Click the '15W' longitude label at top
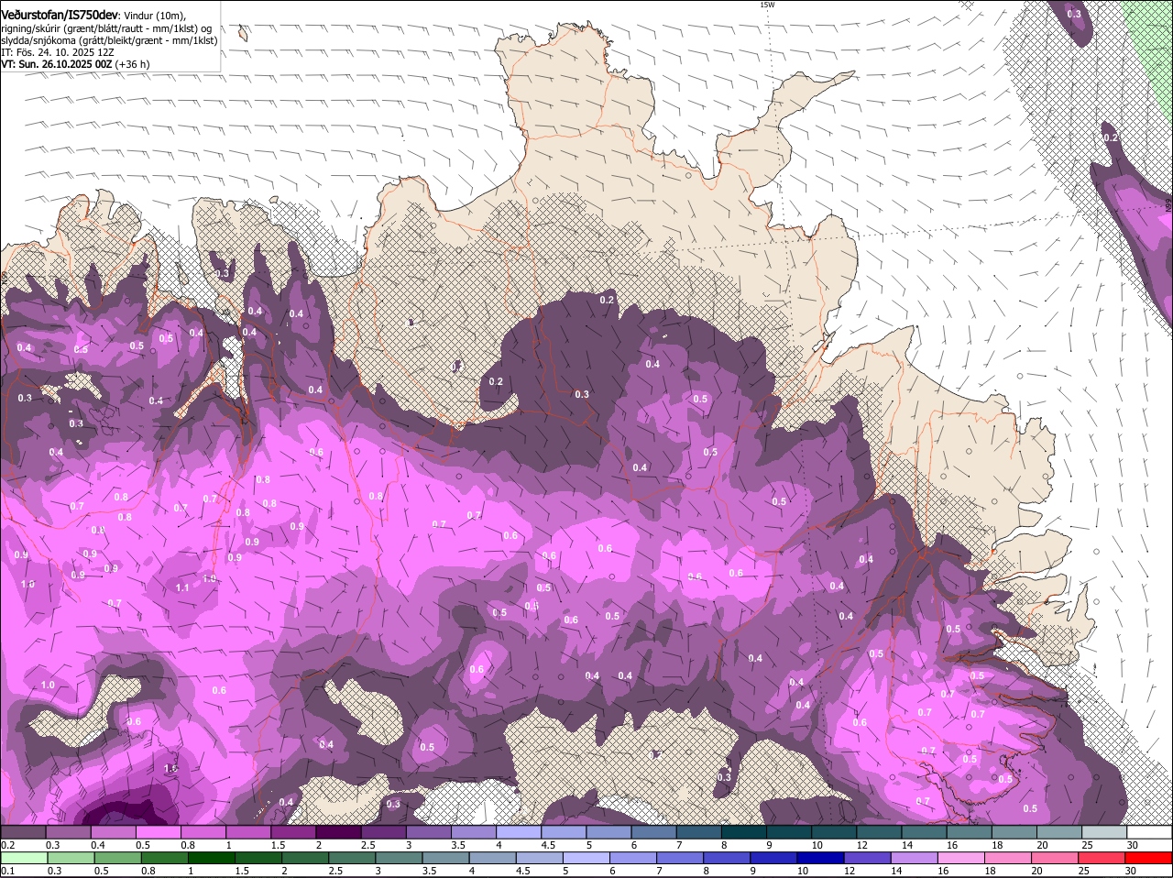The width and height of the screenshot is (1173, 878). (x=767, y=5)
